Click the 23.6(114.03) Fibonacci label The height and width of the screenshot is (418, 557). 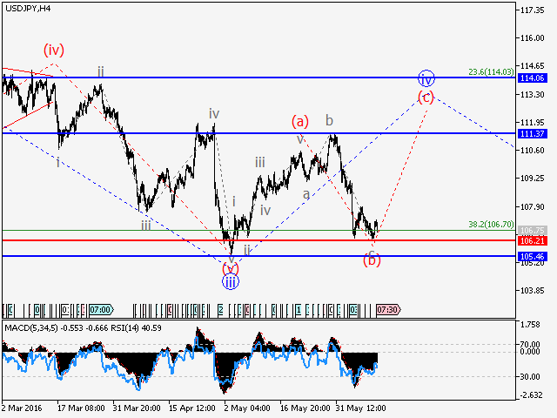point(491,71)
